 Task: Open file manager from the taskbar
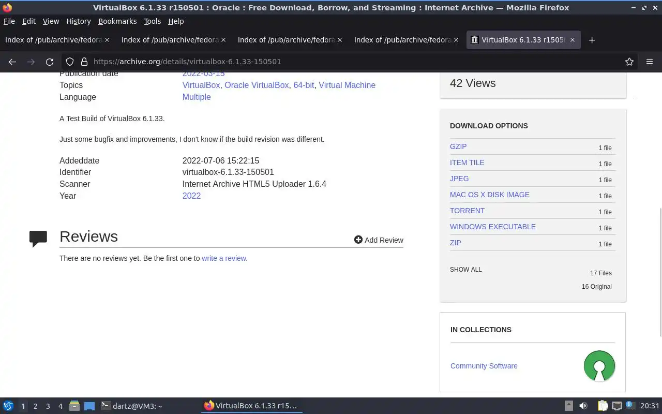(x=74, y=406)
